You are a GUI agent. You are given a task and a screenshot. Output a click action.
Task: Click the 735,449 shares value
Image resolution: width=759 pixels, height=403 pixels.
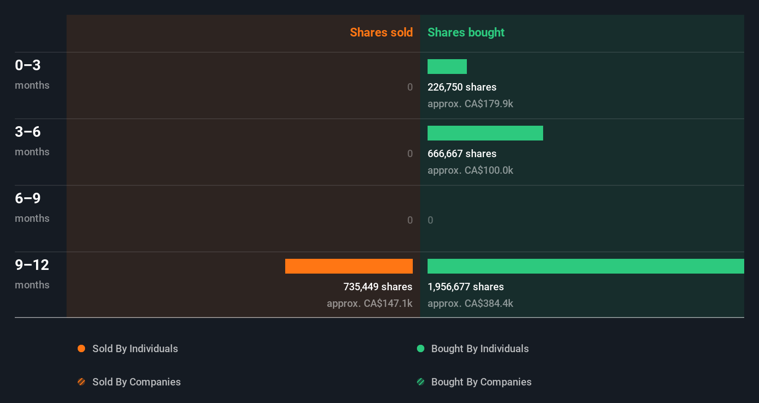click(x=378, y=287)
